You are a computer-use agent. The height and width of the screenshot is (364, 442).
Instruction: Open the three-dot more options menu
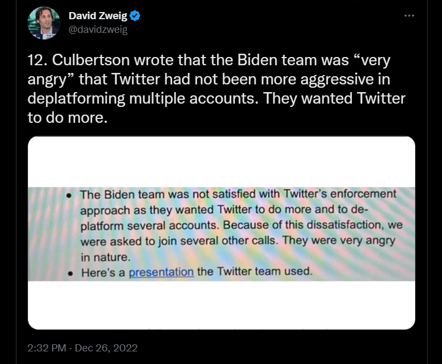(x=409, y=16)
